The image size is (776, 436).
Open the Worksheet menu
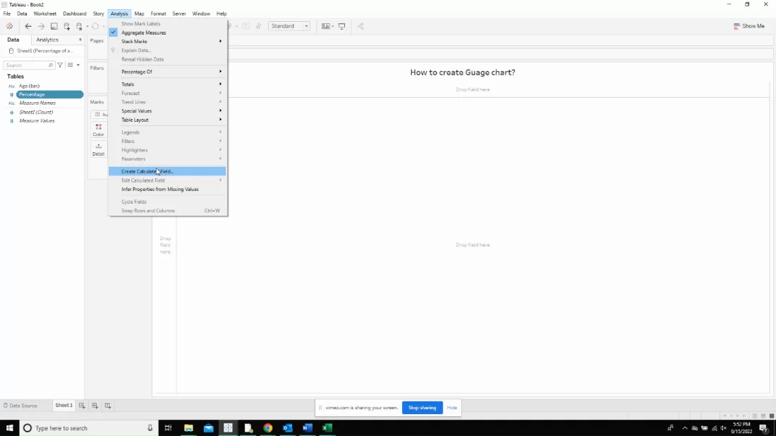[45, 14]
